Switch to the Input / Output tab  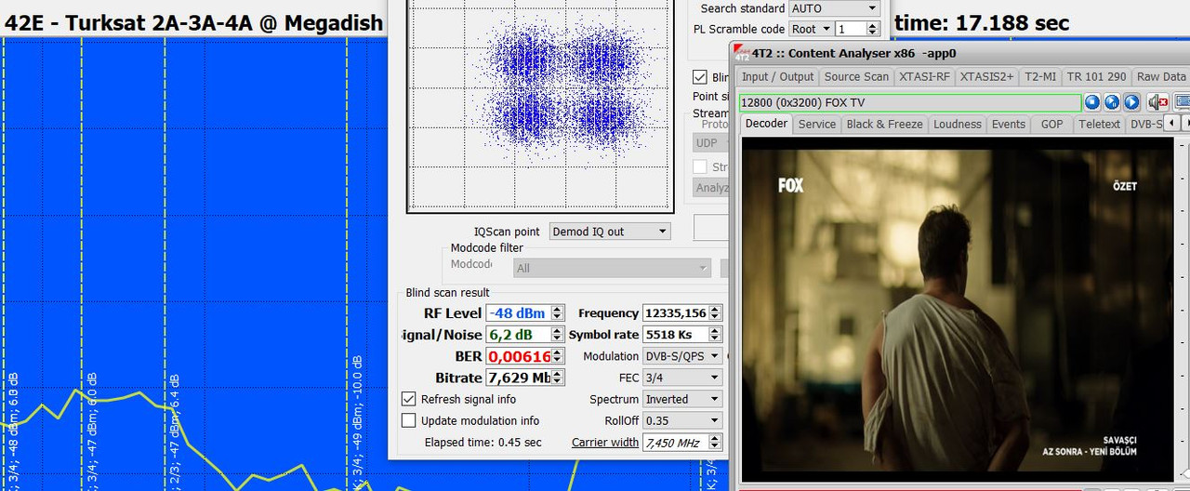777,77
